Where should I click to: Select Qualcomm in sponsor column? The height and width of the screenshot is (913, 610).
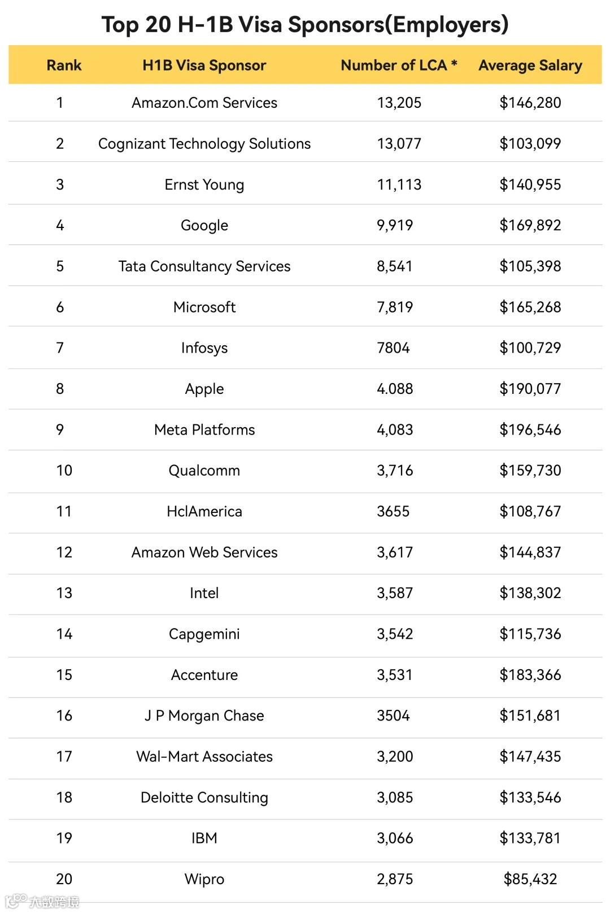click(204, 471)
